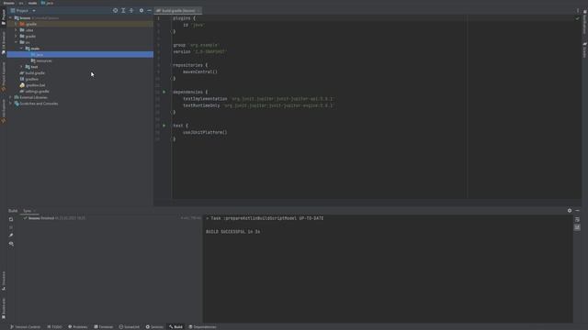Select build.gradle in project tree
The image size is (588, 330).
click(x=80, y=73)
